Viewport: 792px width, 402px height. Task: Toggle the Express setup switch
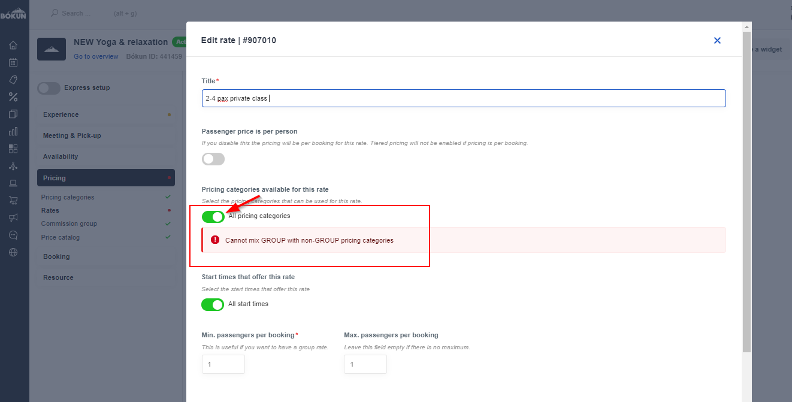tap(49, 88)
